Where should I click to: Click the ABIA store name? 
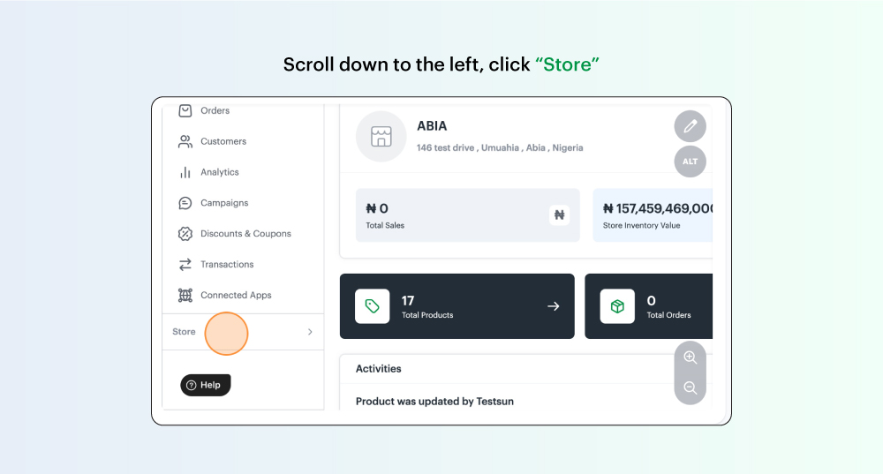[432, 126]
